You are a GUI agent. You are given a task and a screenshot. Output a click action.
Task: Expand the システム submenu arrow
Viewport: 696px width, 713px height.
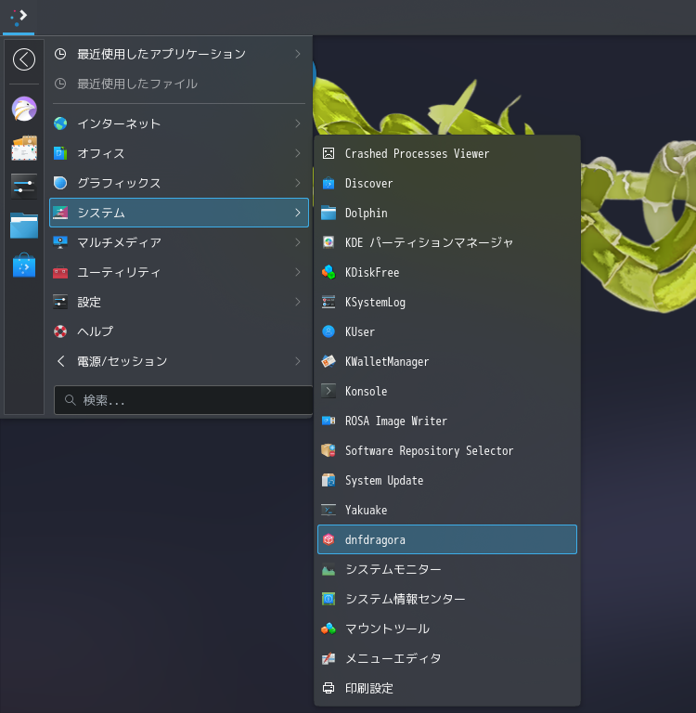click(298, 213)
